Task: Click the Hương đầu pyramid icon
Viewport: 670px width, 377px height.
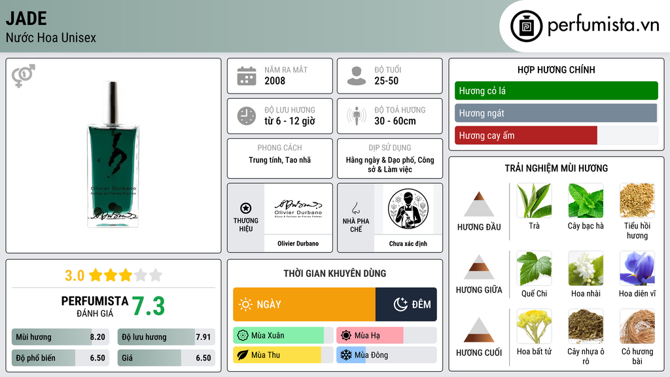Action: pyautogui.click(x=479, y=204)
